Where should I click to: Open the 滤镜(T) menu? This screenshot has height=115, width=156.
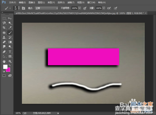71,2
